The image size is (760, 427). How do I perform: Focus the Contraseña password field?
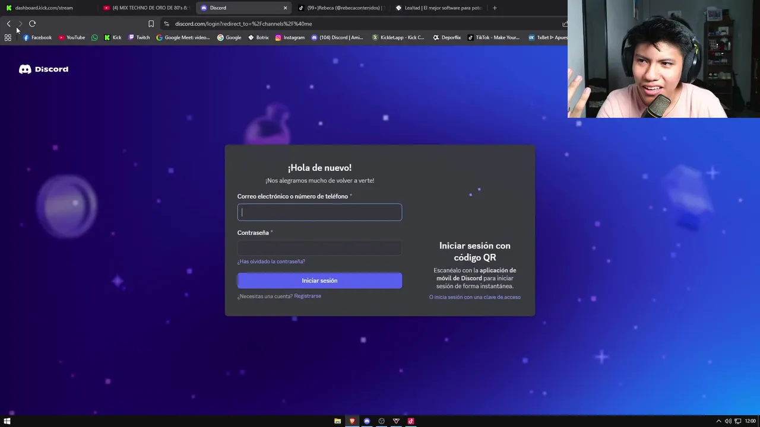[x=319, y=247]
